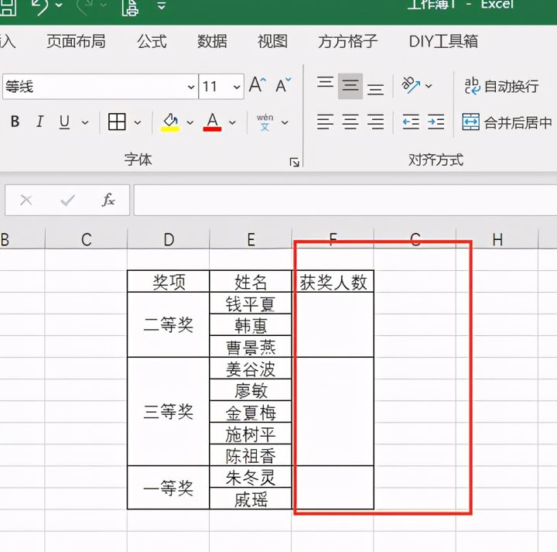Select column C header
557x552 pixels.
pos(87,239)
